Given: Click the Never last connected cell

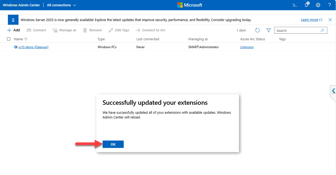Looking at the screenshot, I should click(x=140, y=47).
